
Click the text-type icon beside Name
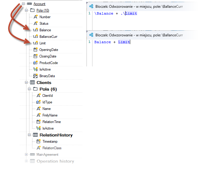click(39, 109)
